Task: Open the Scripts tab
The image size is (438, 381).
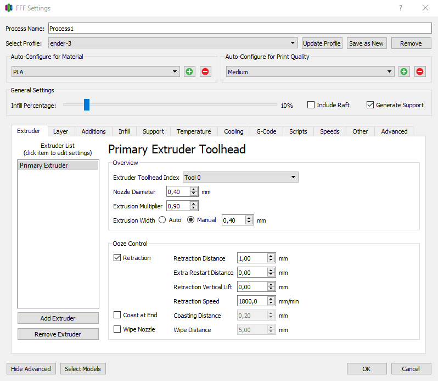Action: click(298, 131)
